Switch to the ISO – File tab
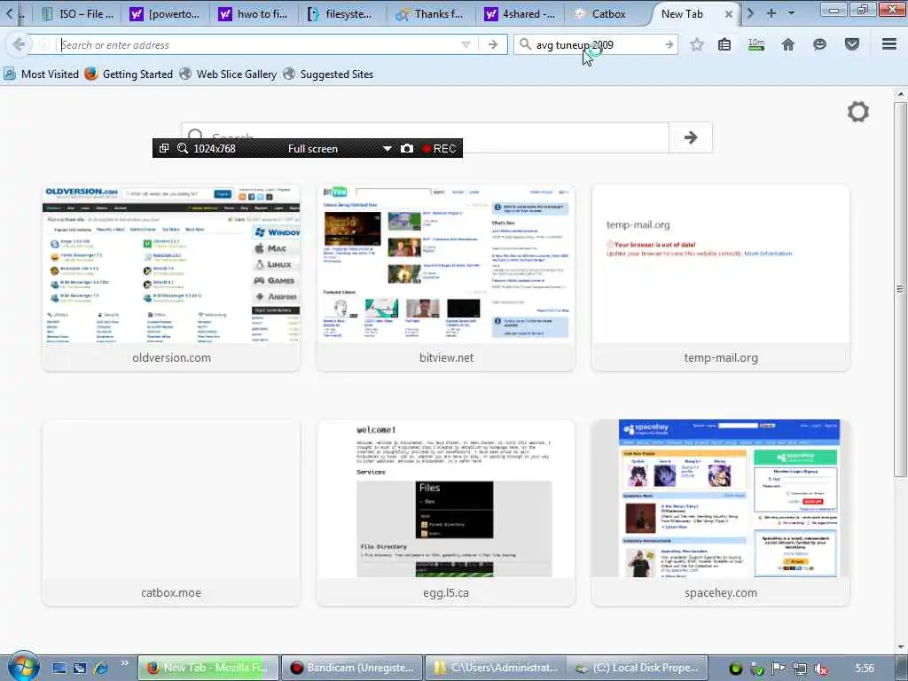Viewport: 908px width, 681px height. (x=78, y=14)
